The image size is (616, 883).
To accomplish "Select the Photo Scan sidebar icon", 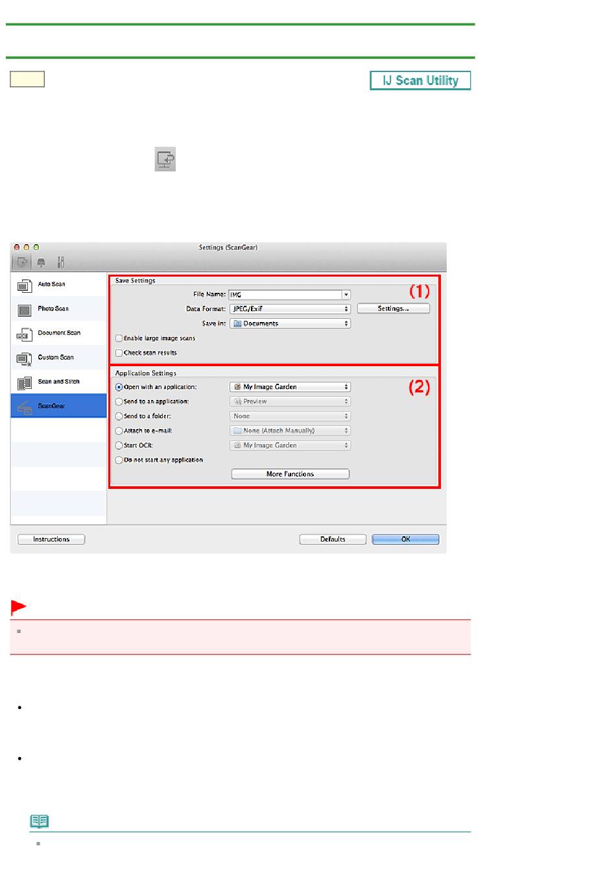I will (25, 310).
